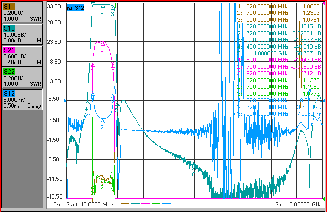
Task: Select the green S22 SWR trace button
Action: point(22,78)
